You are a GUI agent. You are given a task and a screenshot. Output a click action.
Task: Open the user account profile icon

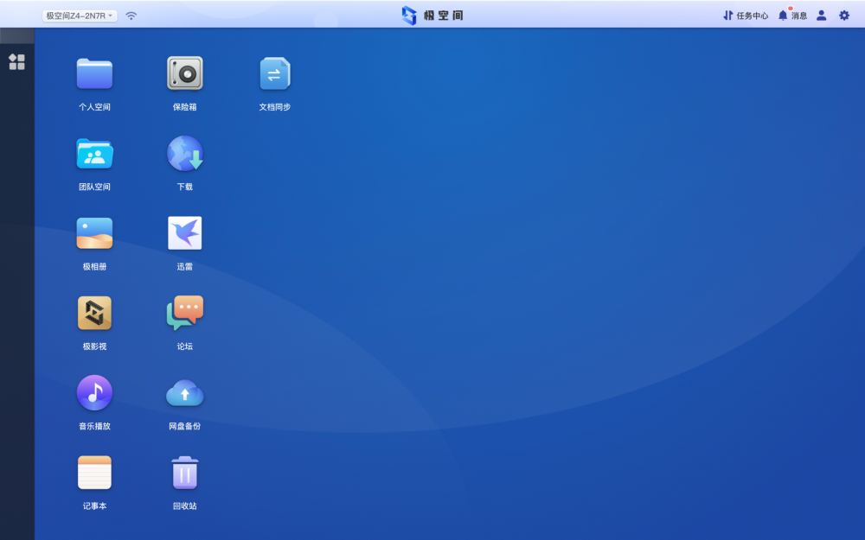point(822,16)
